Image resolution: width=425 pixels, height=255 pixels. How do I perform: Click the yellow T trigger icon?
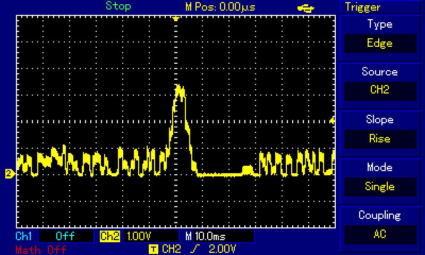point(154,249)
